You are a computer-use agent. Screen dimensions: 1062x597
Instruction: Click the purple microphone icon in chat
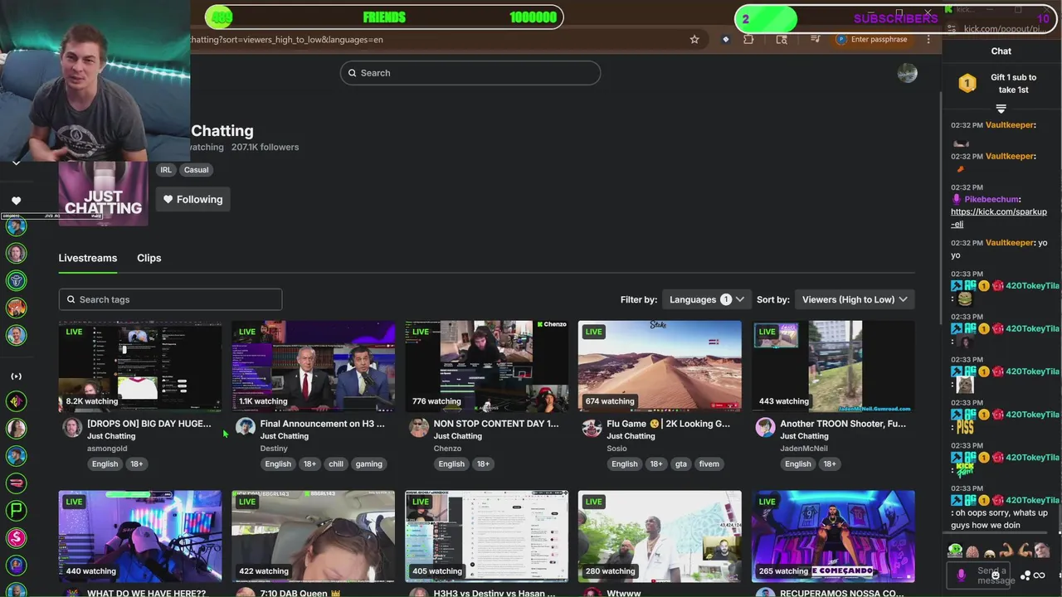(962, 575)
